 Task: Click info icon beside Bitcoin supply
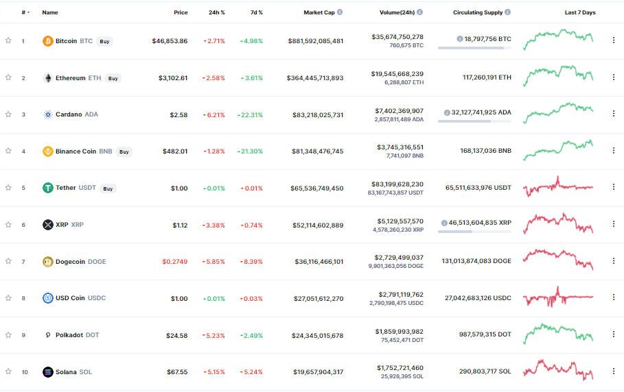click(x=460, y=39)
